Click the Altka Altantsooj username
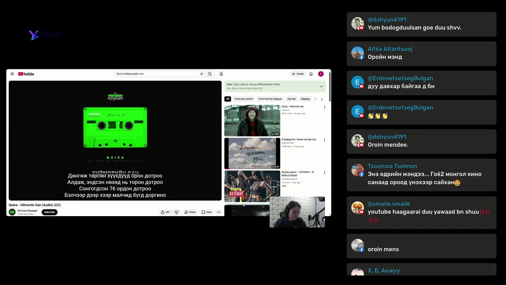The image size is (506, 285). [390, 49]
